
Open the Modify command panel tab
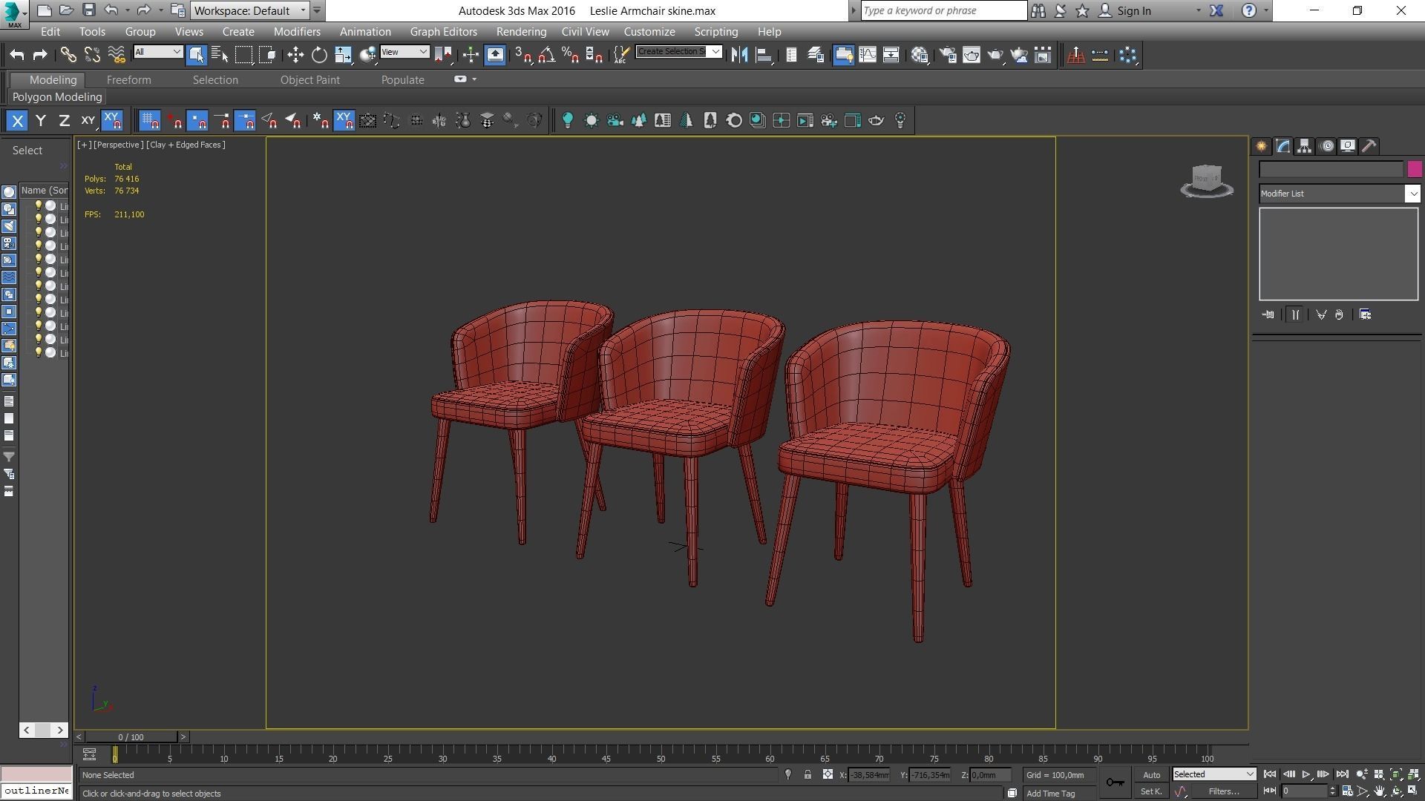(1282, 146)
